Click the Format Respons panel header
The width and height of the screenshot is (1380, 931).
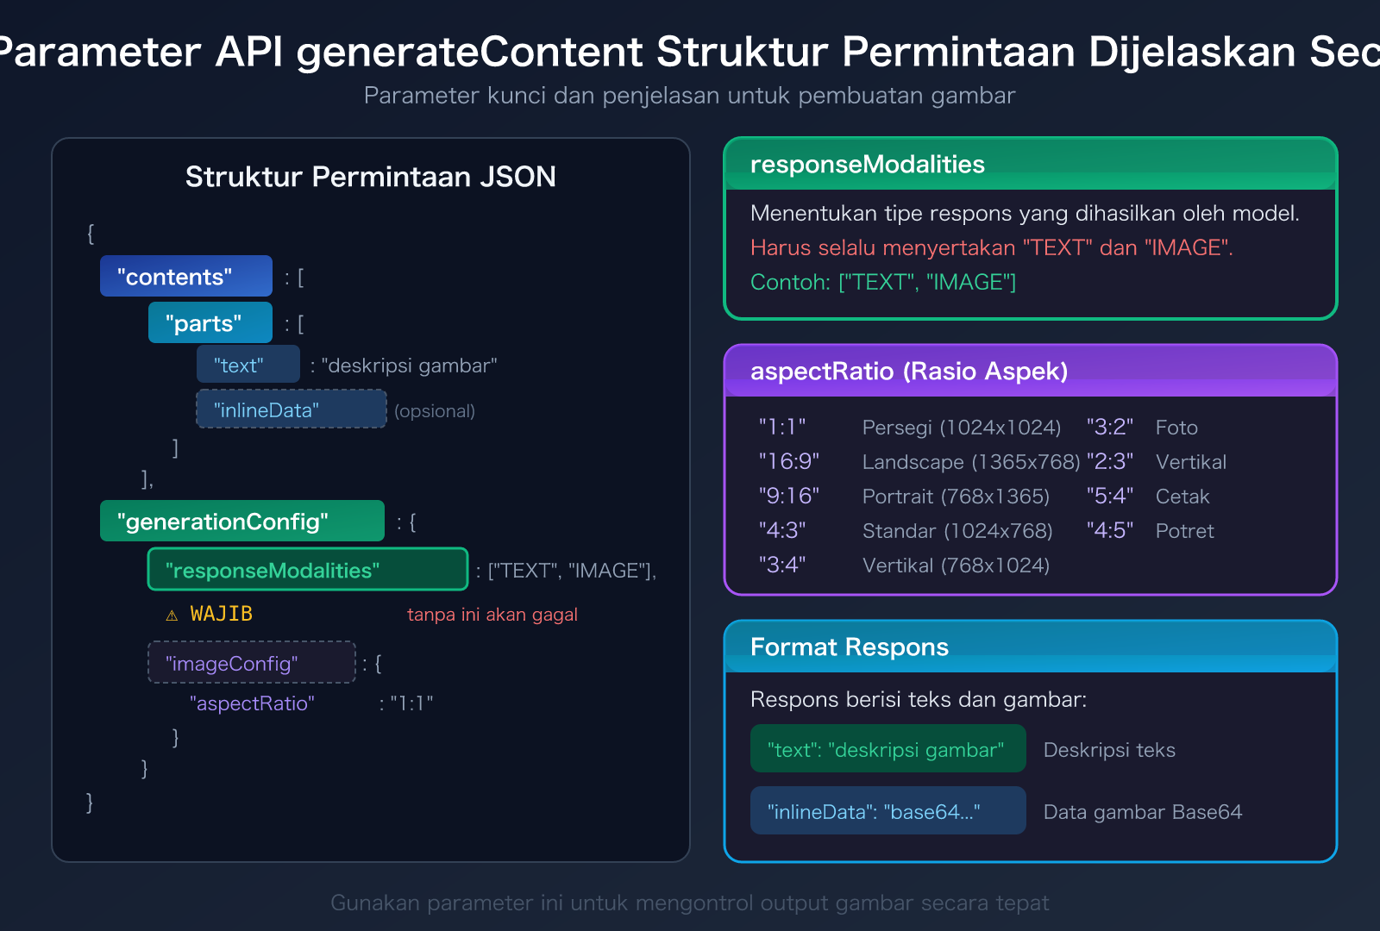click(x=849, y=647)
